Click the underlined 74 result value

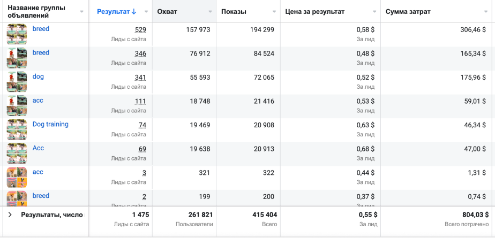[x=142, y=125]
